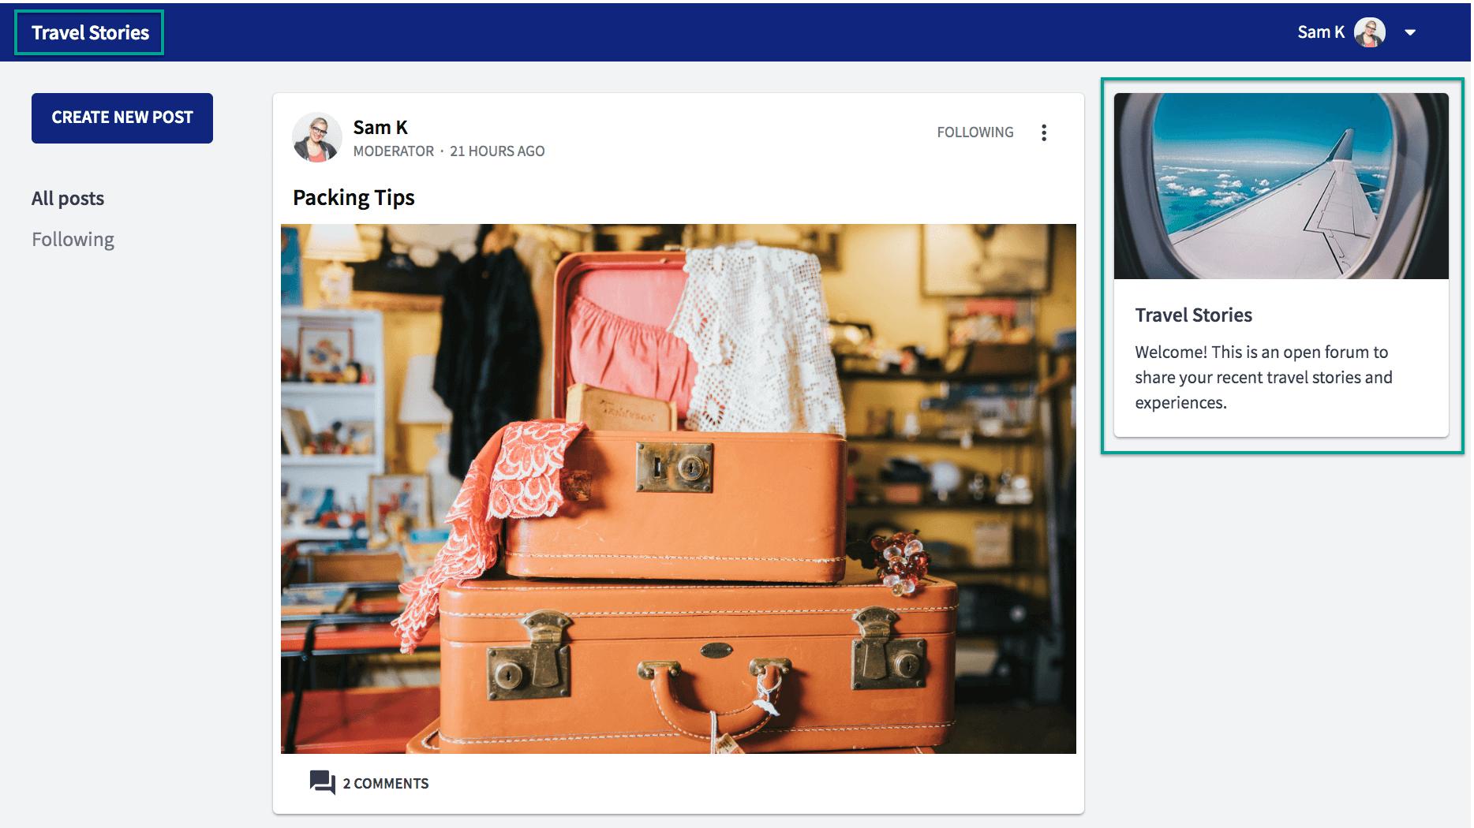Click the airplane window forum banner image
This screenshot has width=1474, height=828.
(x=1281, y=186)
